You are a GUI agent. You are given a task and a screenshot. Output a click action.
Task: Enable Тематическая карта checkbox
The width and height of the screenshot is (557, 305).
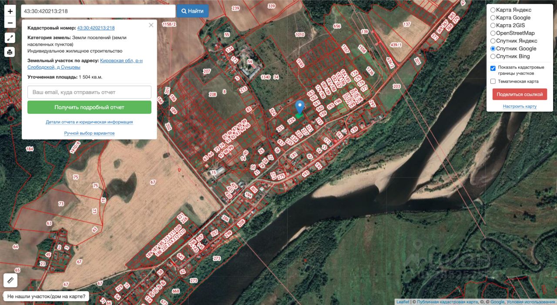[x=493, y=81]
